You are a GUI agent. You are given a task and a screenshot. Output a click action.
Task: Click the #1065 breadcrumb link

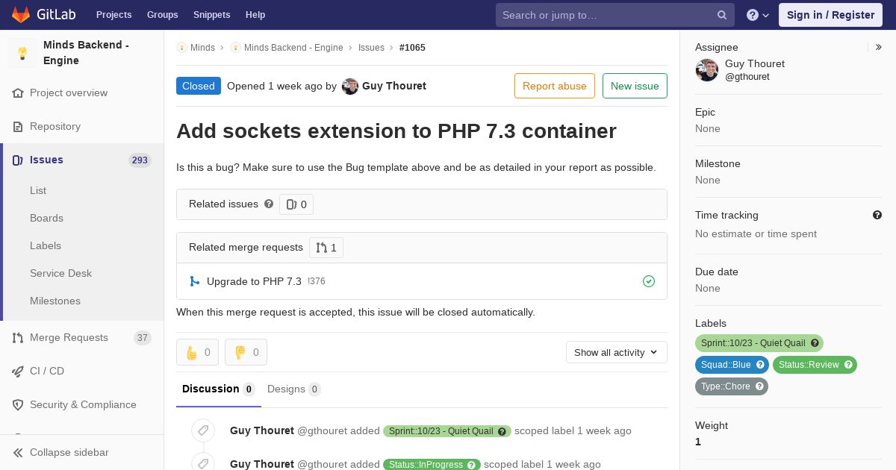[x=412, y=48]
